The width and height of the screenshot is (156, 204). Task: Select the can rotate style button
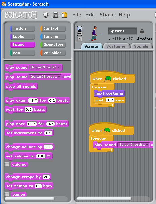click(80, 28)
